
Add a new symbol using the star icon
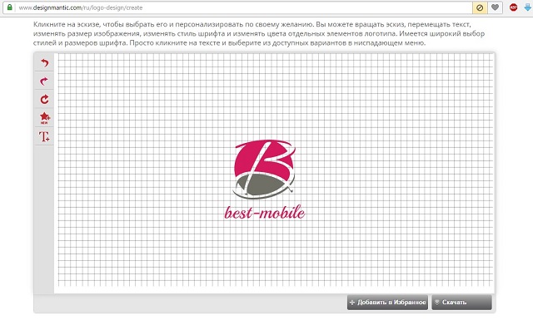tap(44, 118)
